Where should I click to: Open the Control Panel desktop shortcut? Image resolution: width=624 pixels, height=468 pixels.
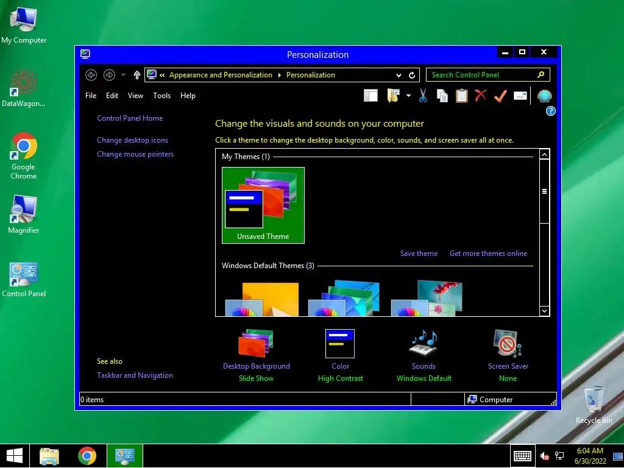pyautogui.click(x=24, y=280)
